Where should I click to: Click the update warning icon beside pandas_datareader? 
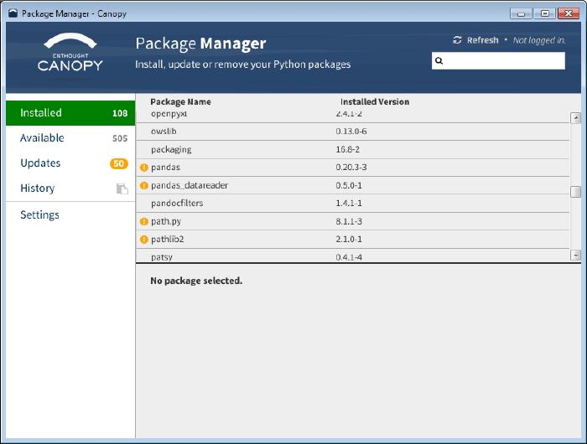(143, 185)
